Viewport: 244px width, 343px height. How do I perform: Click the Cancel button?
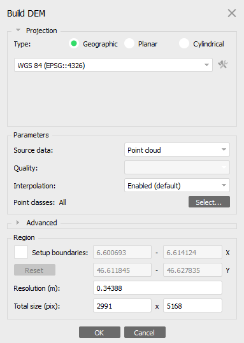145,332
